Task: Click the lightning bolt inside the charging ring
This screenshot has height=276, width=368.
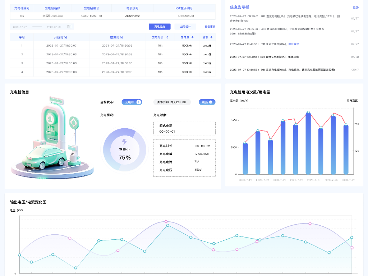Action: point(125,142)
